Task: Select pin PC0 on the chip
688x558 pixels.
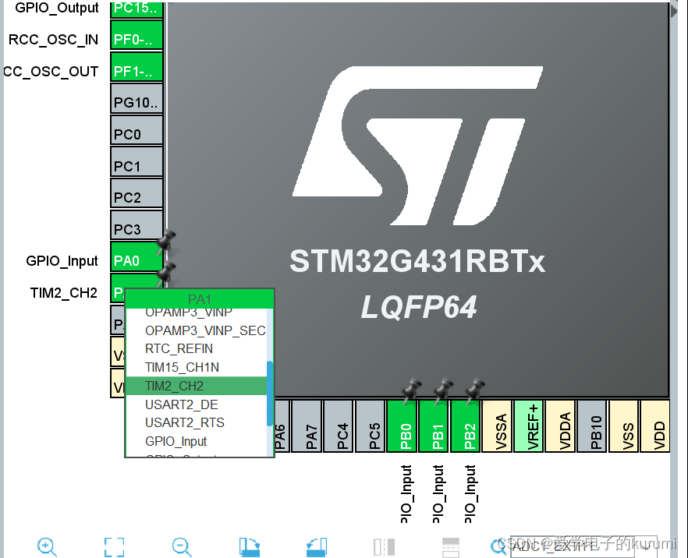Action: click(137, 130)
